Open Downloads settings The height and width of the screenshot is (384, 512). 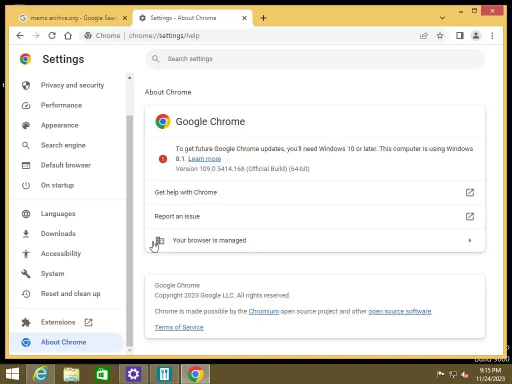[x=67, y=233]
